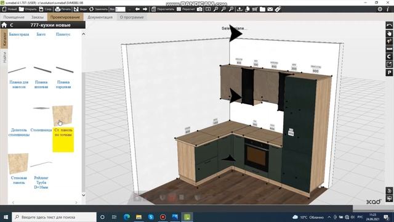Click the Новый (New) toolbar button

pyautogui.click(x=9, y=9)
